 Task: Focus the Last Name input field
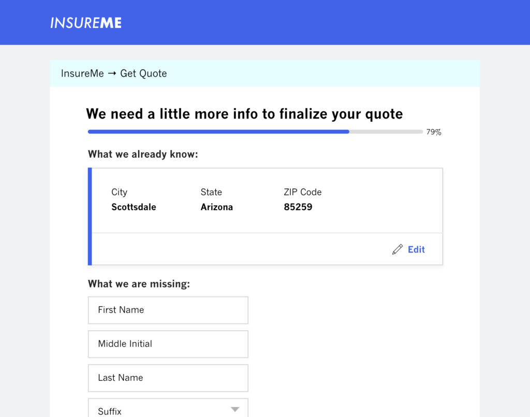click(168, 378)
